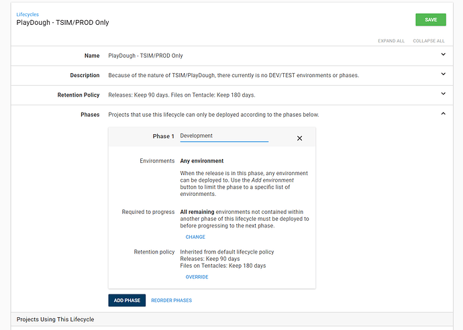Focus the Phase 1 name field
The image size is (463, 330).
point(223,136)
